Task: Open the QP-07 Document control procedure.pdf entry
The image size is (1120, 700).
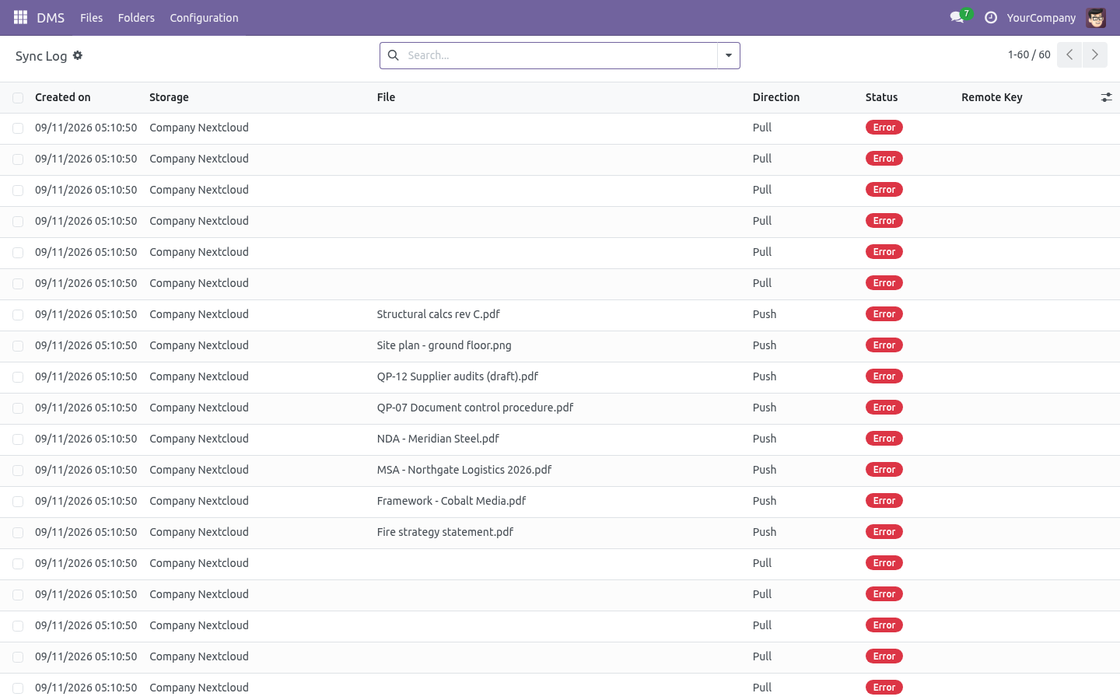Action: pos(475,408)
